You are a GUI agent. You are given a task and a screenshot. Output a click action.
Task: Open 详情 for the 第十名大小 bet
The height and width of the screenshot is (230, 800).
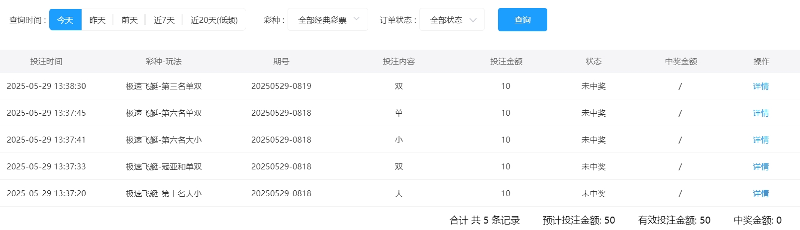(761, 194)
